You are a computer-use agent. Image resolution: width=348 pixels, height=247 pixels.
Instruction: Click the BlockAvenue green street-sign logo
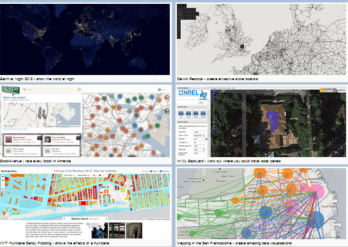(x=10, y=91)
